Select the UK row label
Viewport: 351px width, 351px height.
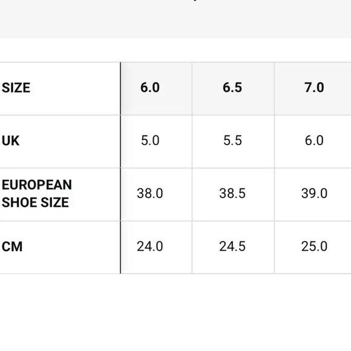coord(10,141)
